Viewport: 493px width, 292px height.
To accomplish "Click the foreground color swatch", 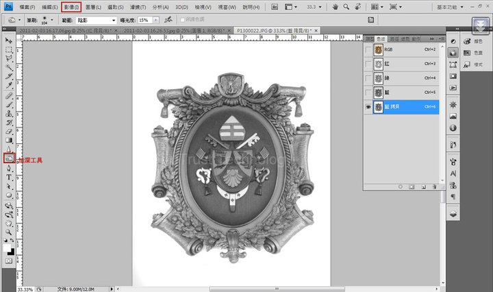I will [x=7, y=248].
